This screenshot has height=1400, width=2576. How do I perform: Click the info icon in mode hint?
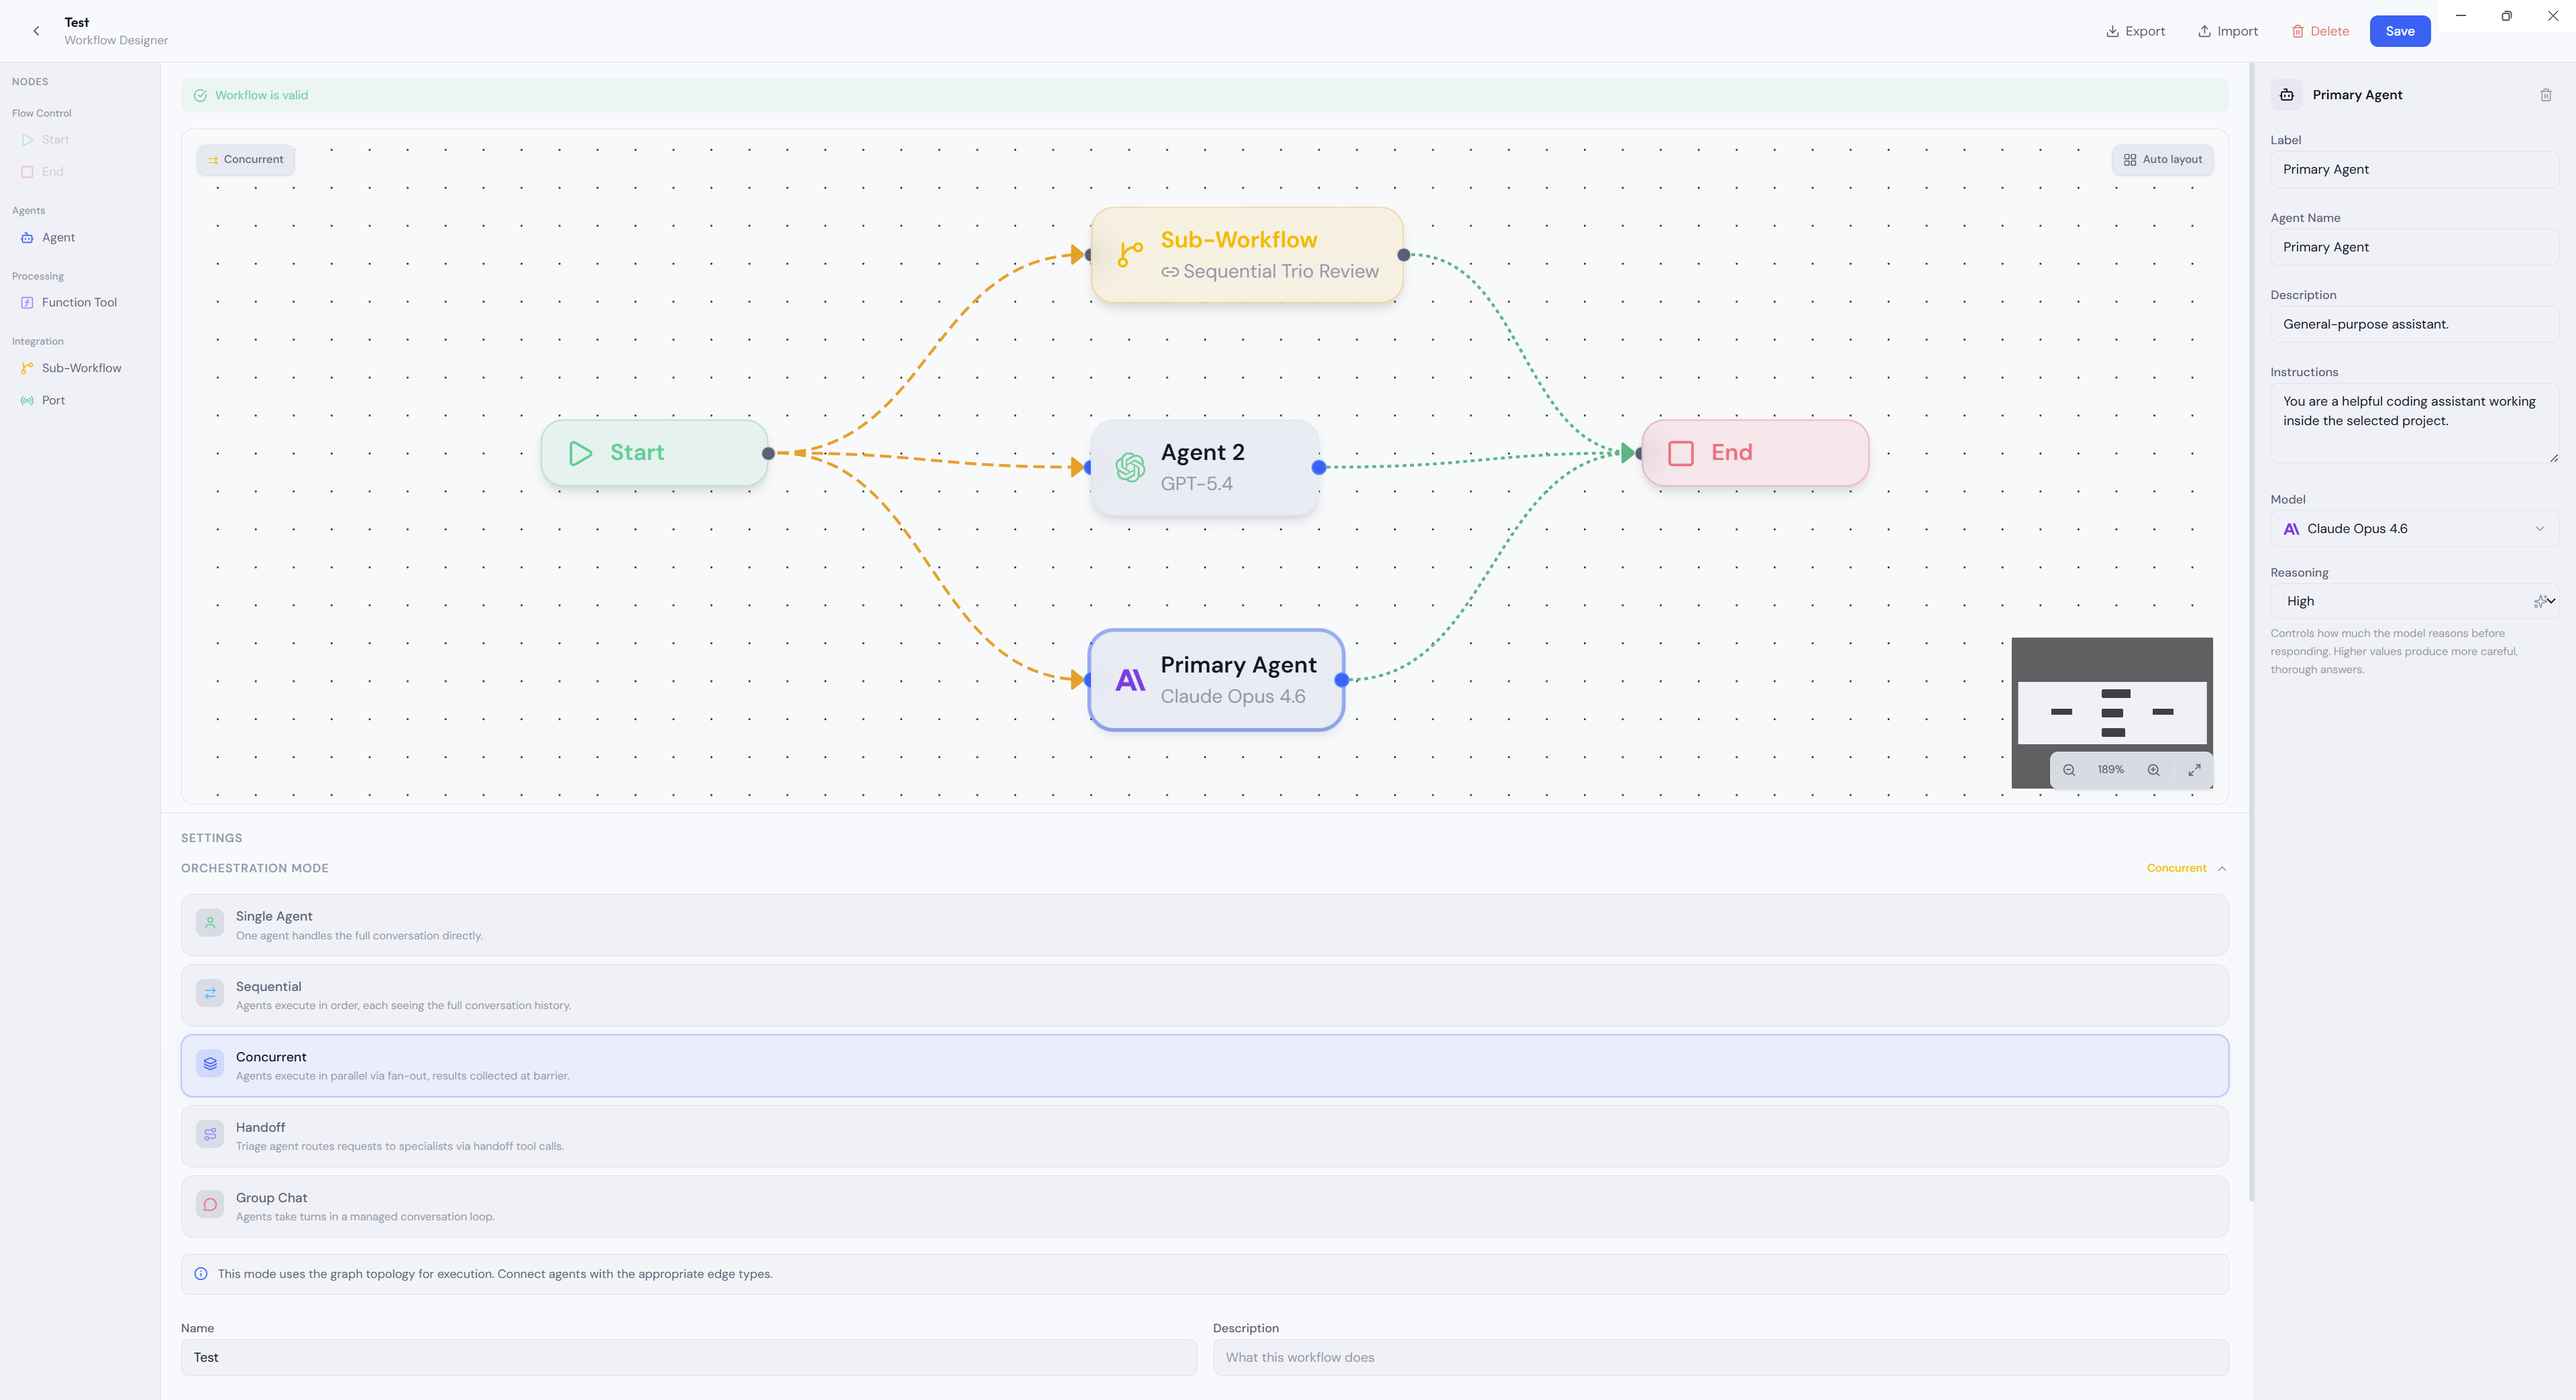201,1275
